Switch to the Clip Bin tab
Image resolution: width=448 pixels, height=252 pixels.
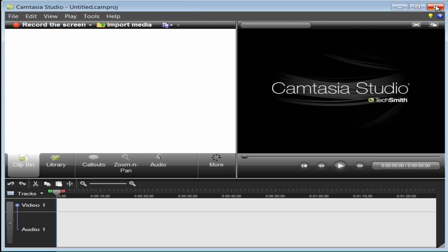(23, 165)
